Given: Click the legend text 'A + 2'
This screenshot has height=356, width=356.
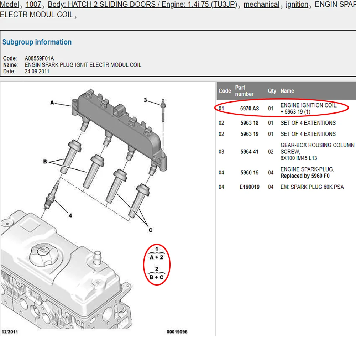Looking at the screenshot, I should (156, 257).
